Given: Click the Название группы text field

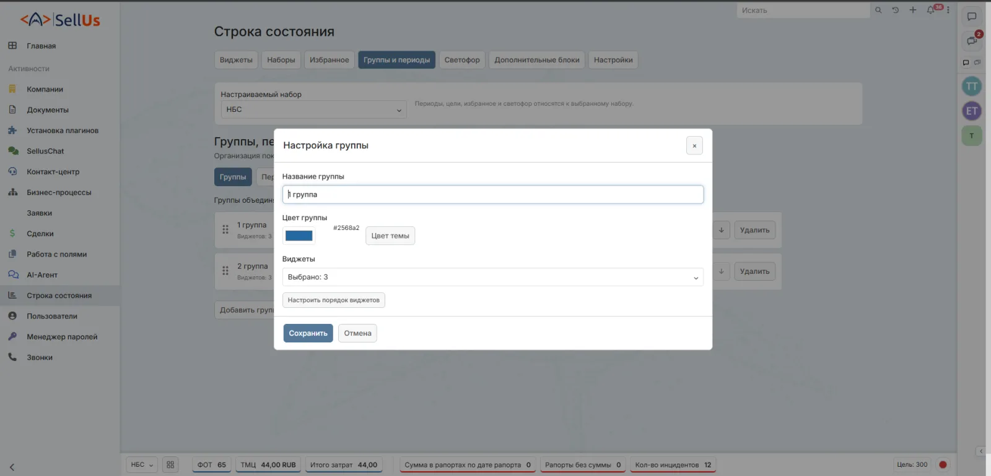Looking at the screenshot, I should click(x=493, y=194).
